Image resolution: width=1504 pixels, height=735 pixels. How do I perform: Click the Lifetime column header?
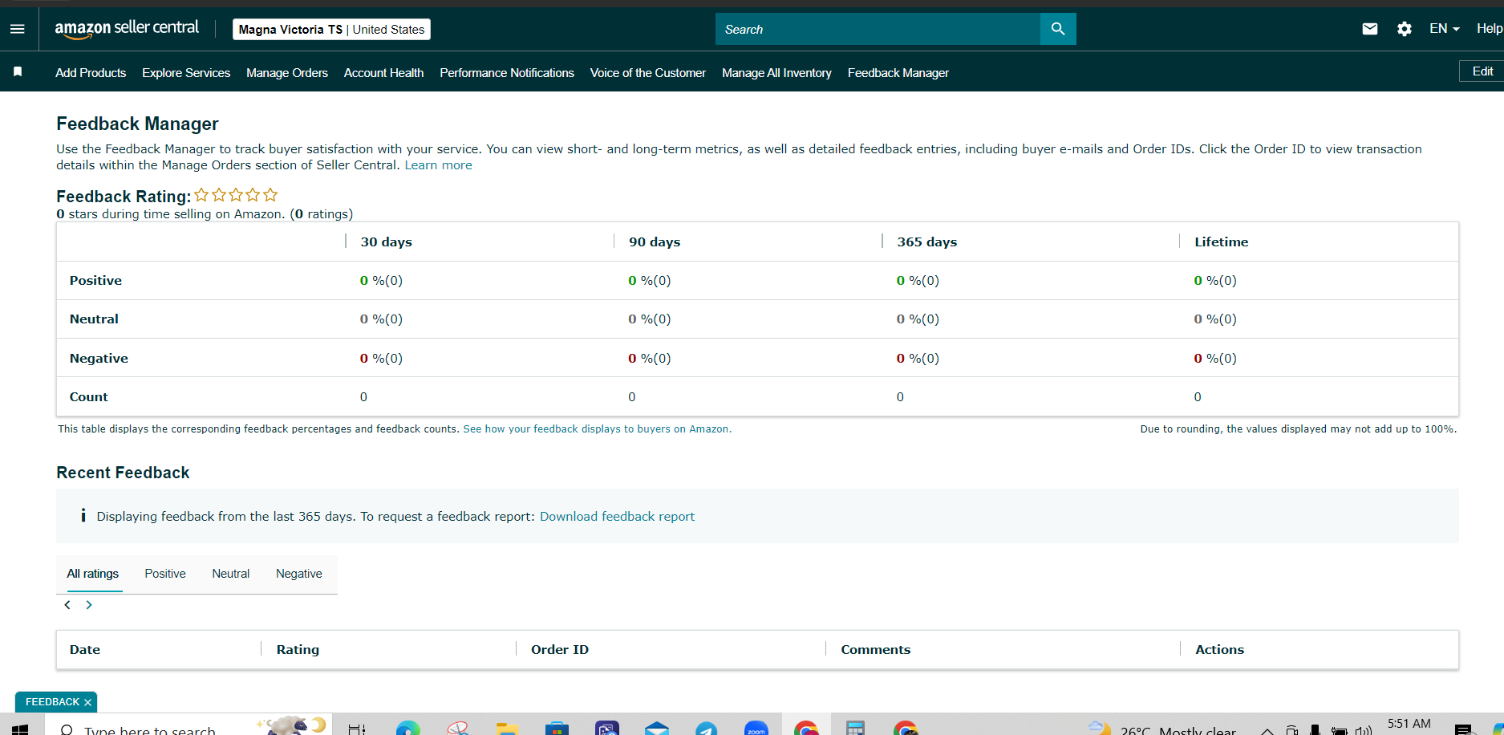click(1221, 242)
